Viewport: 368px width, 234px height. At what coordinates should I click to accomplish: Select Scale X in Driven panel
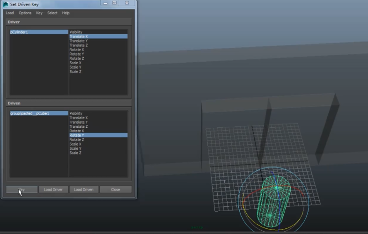pyautogui.click(x=98, y=144)
